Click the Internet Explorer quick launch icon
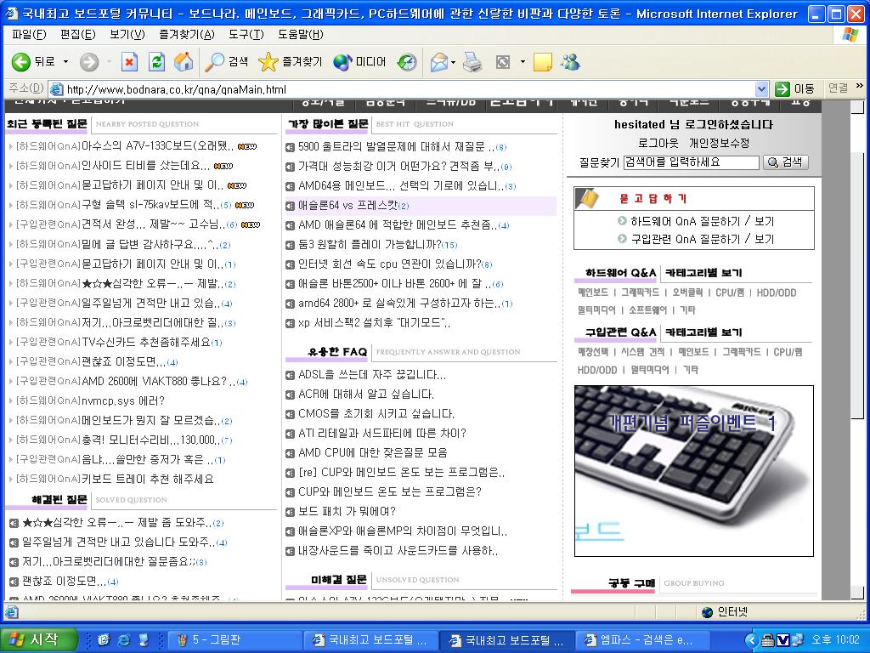This screenshot has width=870, height=653. pyautogui.click(x=123, y=639)
